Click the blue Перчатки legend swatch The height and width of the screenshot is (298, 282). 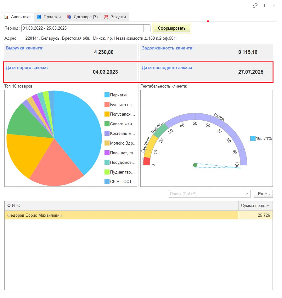pos(107,95)
